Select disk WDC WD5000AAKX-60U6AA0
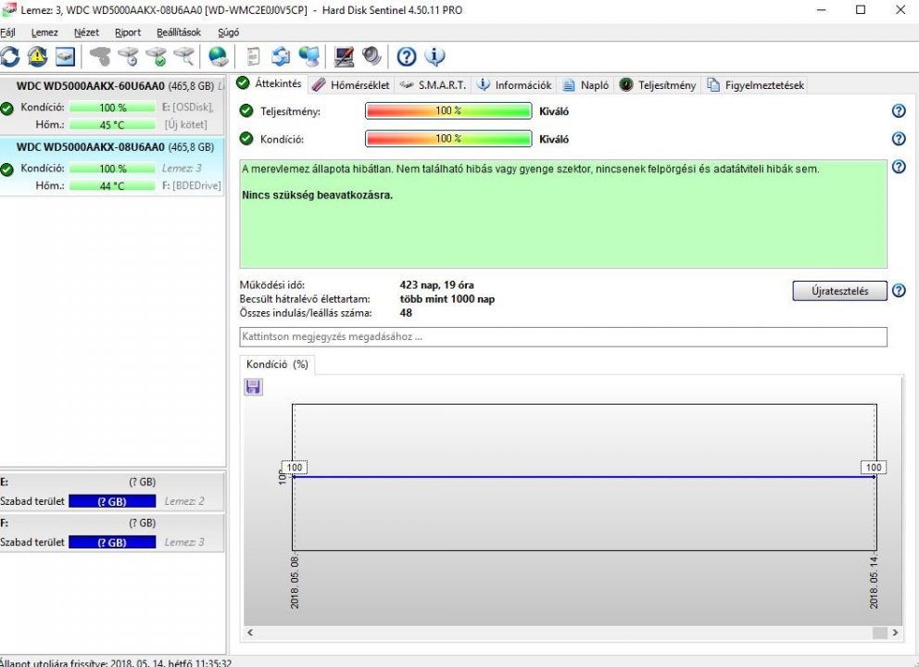Image resolution: width=919 pixels, height=667 pixels. point(112,105)
